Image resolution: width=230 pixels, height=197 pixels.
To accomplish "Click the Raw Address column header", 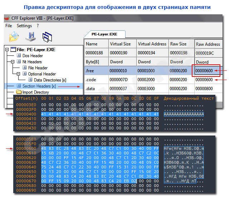I will 208,44.
